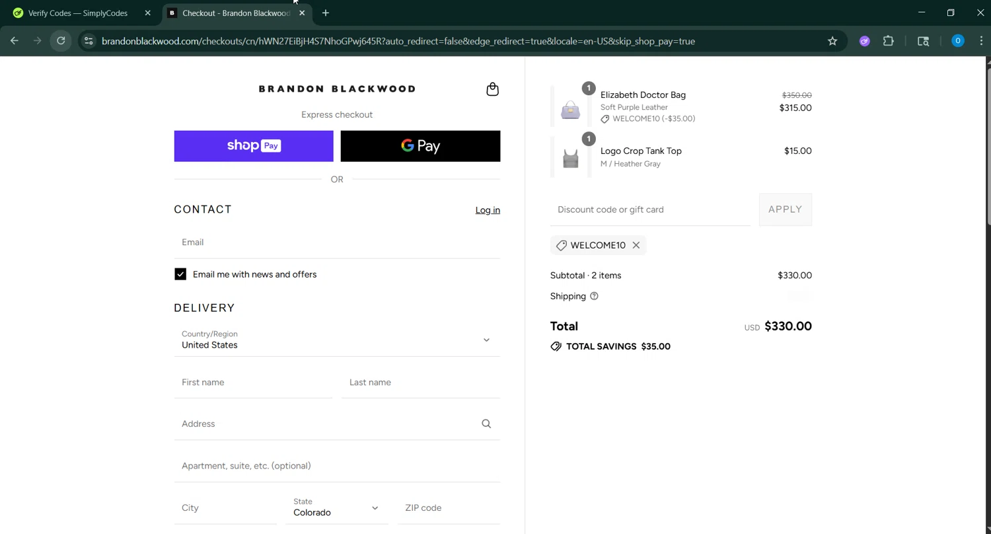Close the Checkout Brandon Blackwood tab
The image size is (991, 534).
point(302,13)
